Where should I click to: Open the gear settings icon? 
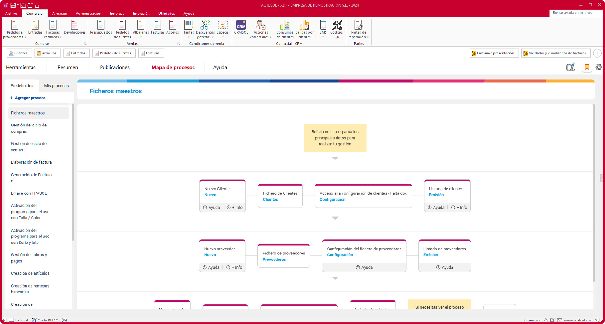coord(599,67)
